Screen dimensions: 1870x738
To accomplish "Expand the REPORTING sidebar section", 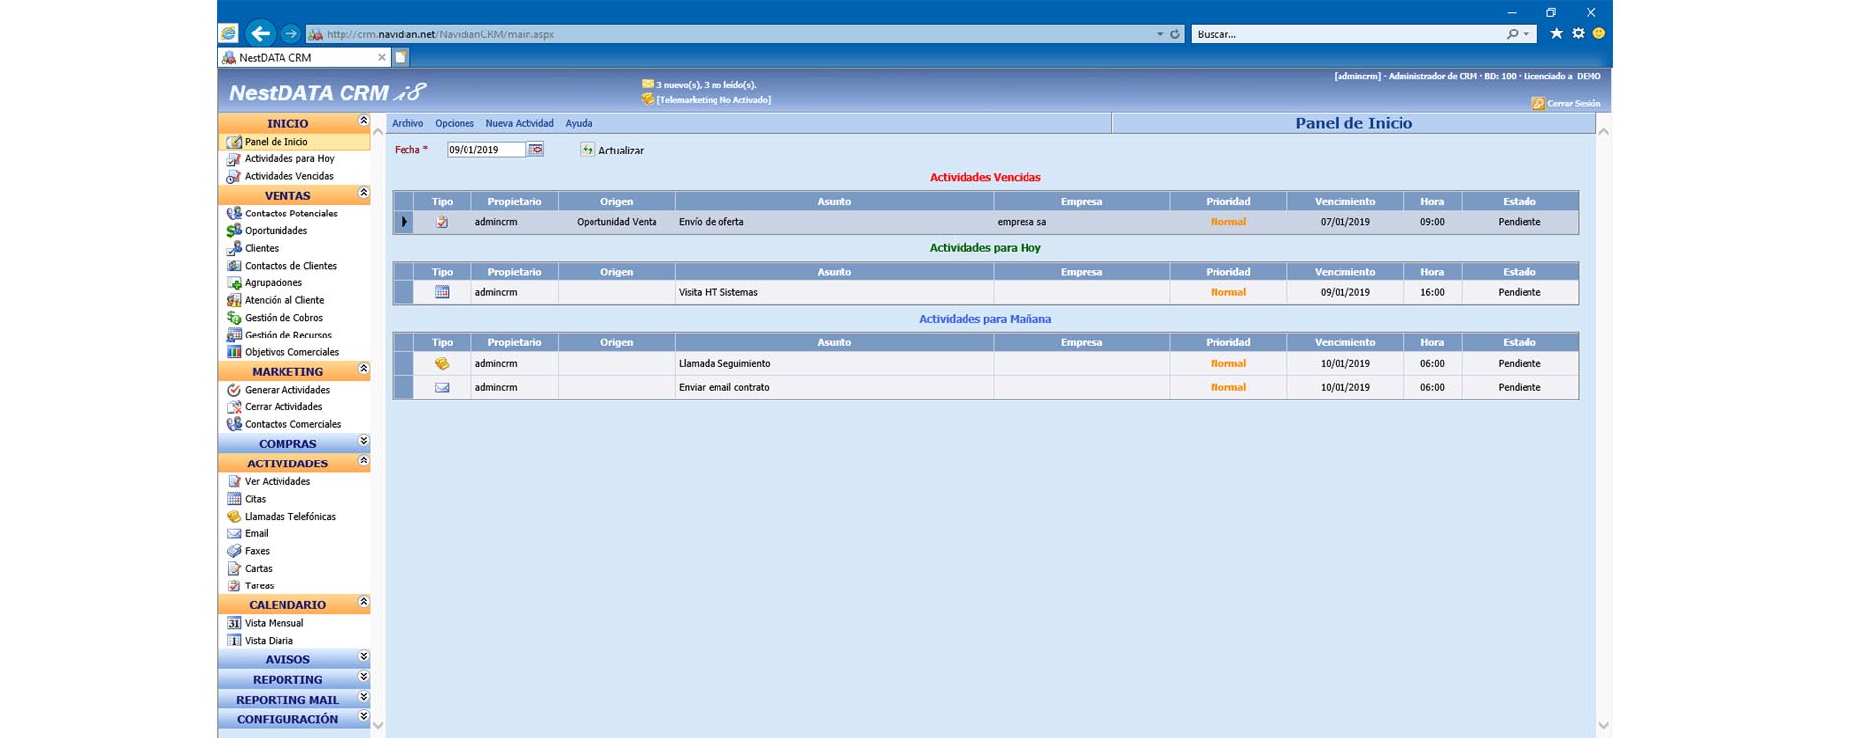I will pyautogui.click(x=363, y=678).
